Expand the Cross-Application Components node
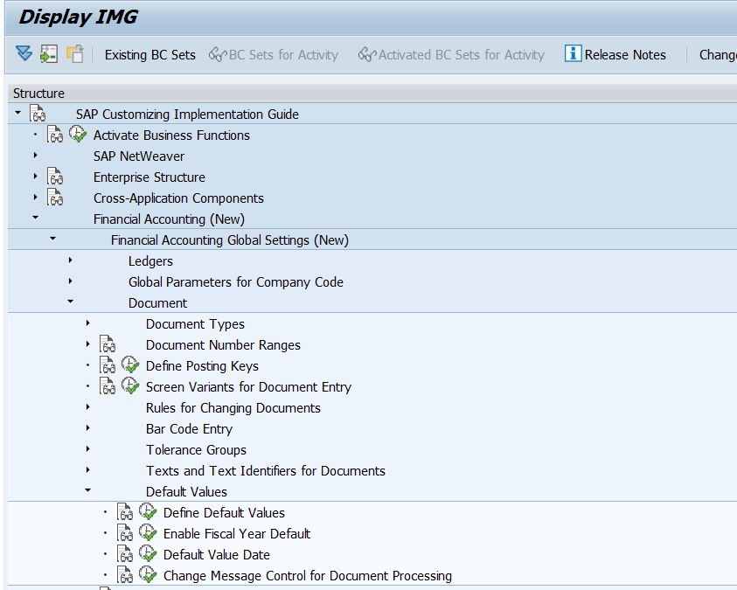 pyautogui.click(x=35, y=197)
